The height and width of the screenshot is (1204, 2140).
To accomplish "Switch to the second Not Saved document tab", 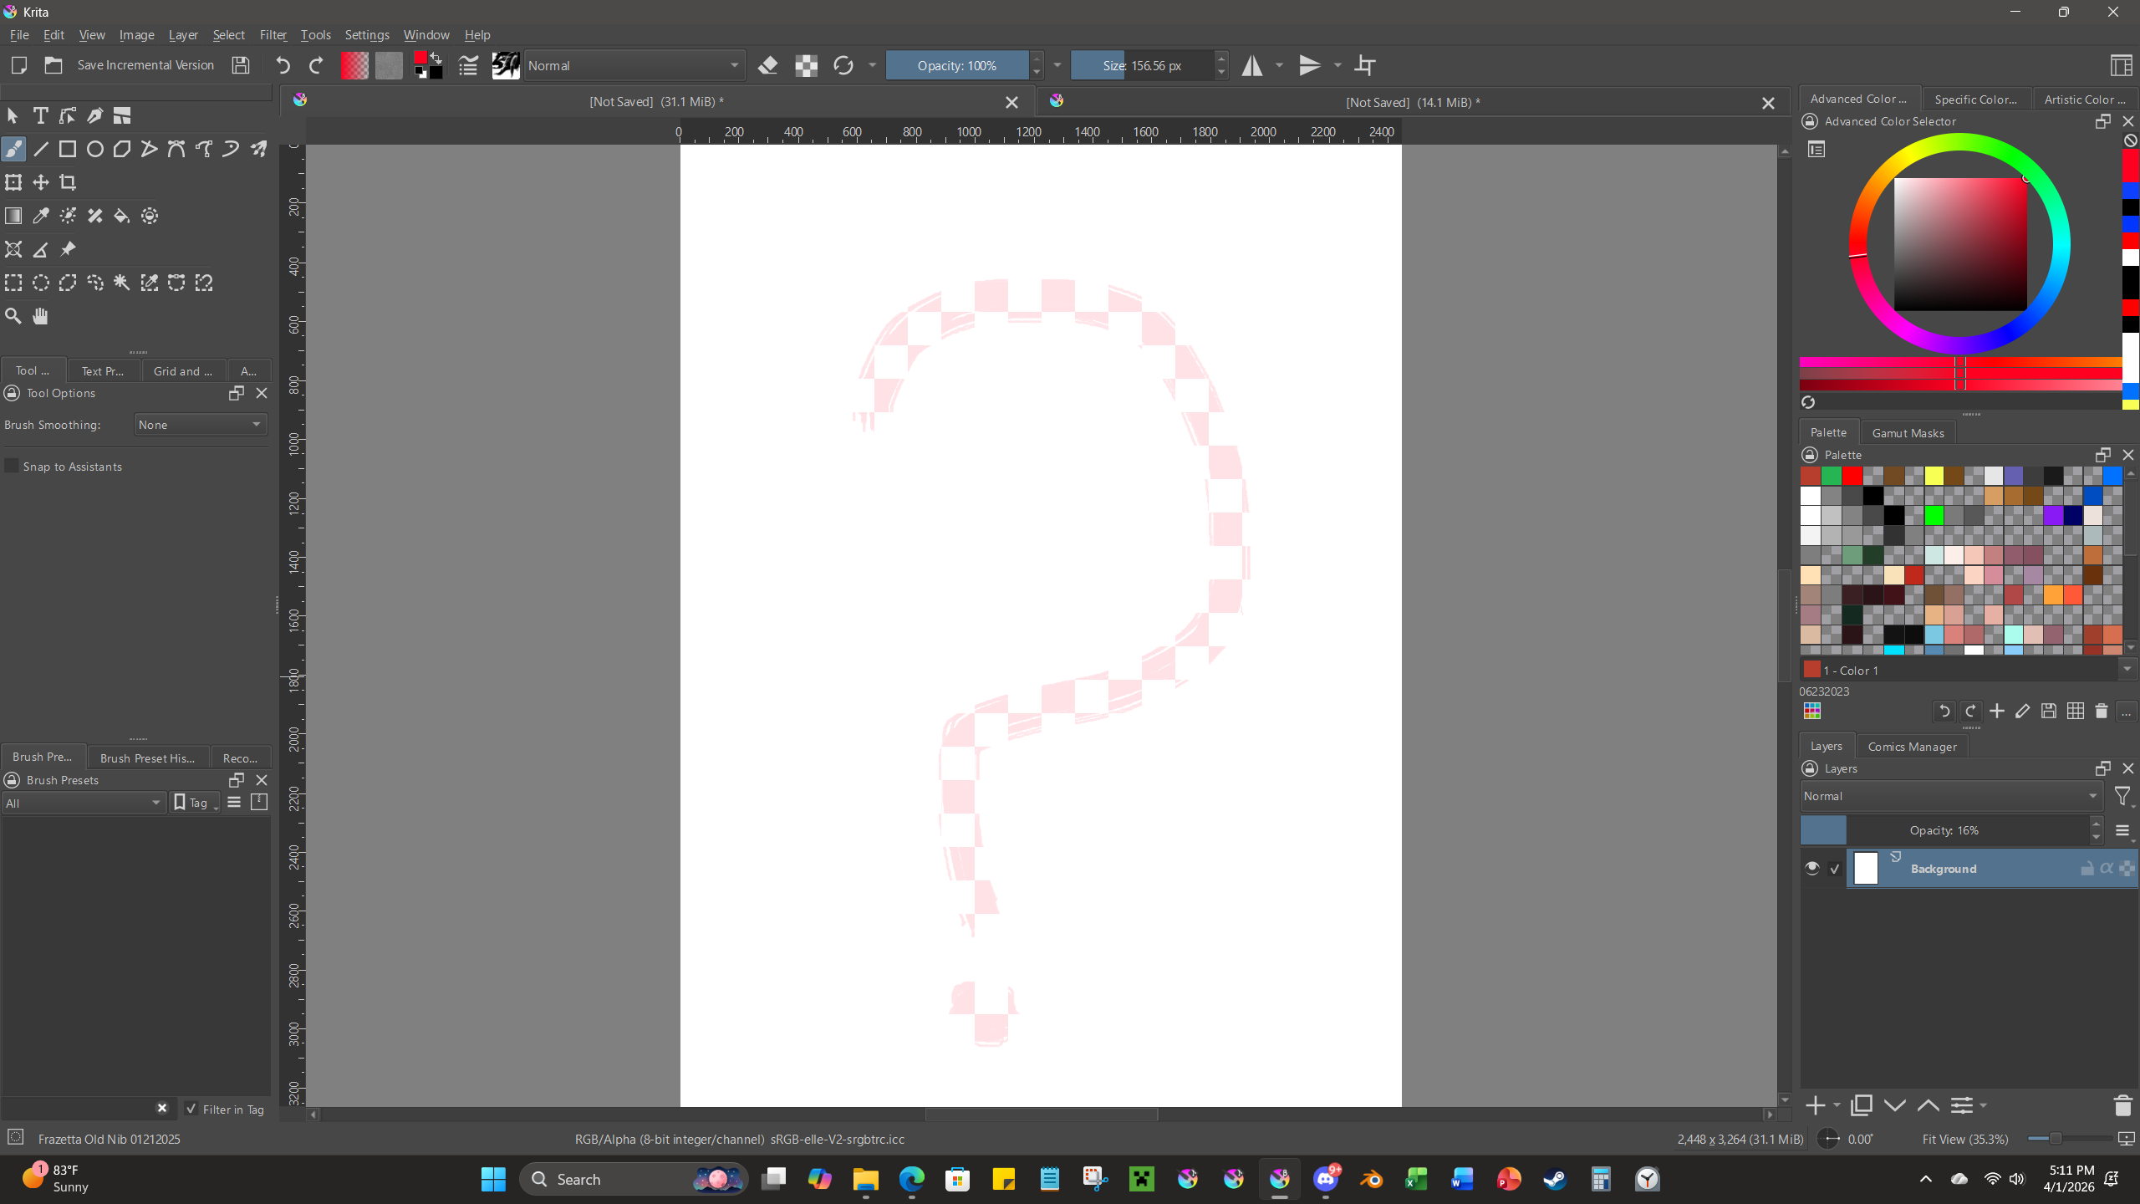I will click(x=1412, y=102).
